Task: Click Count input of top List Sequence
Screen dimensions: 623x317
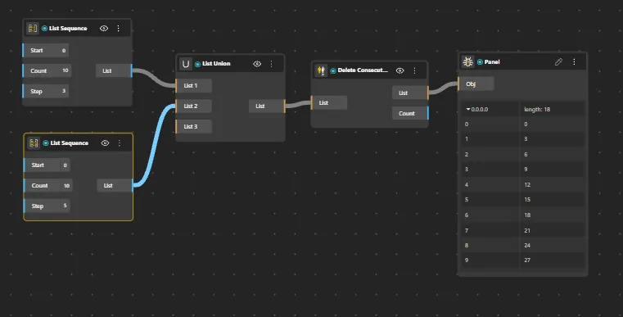Action: [x=47, y=70]
